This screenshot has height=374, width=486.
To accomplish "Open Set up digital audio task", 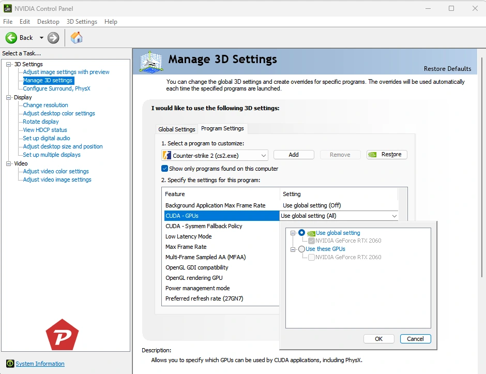I will tap(47, 138).
